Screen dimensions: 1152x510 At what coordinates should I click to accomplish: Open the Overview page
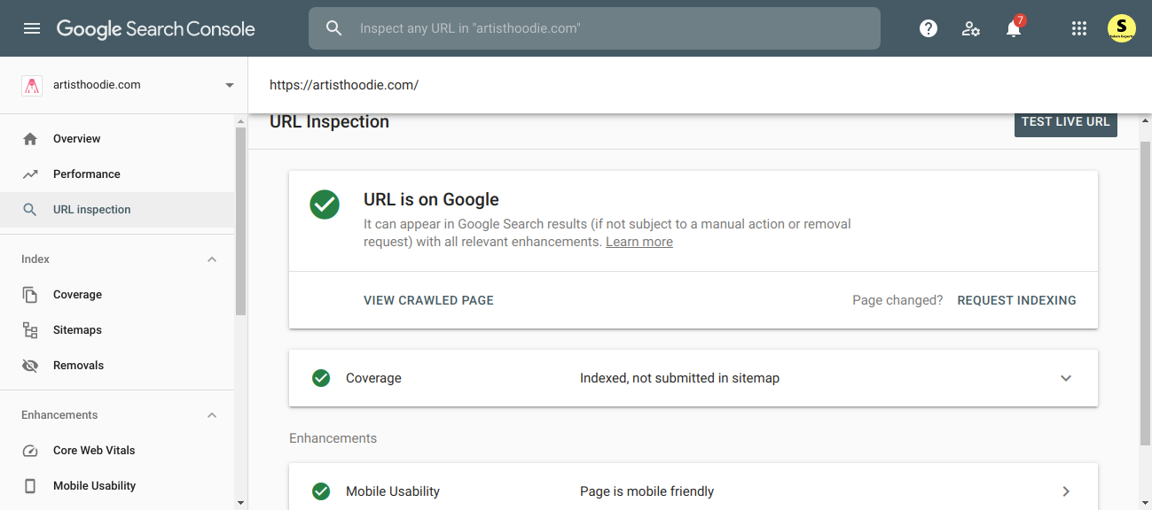[x=76, y=139]
